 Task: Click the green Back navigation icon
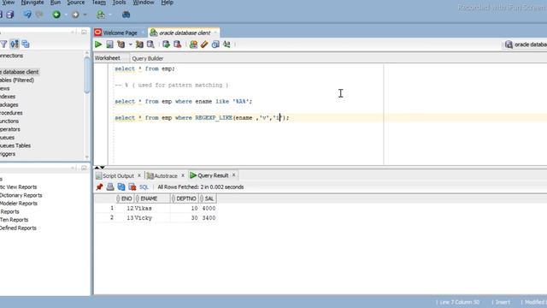pyautogui.click(x=56, y=15)
